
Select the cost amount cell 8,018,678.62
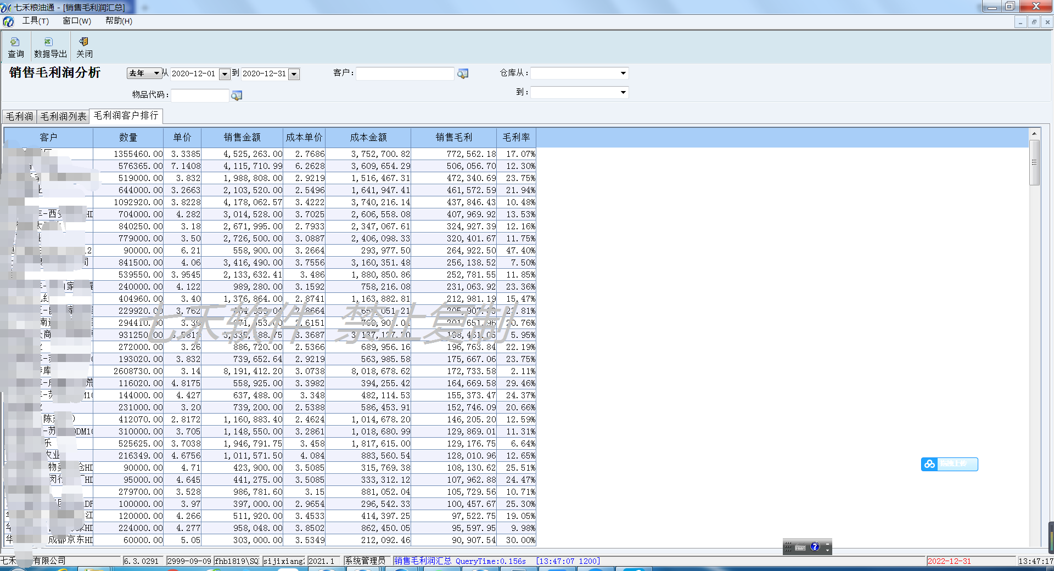click(368, 371)
